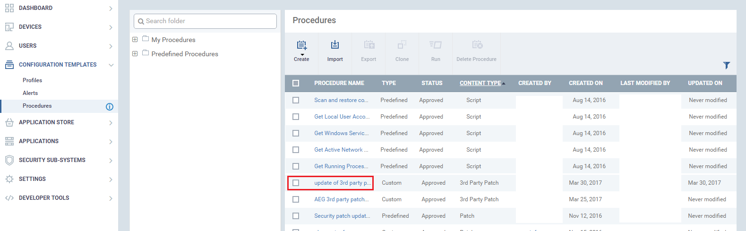Viewport: 746px width, 231px height.
Task: Sort by PROCEDURE NAME column header
Action: click(x=339, y=83)
